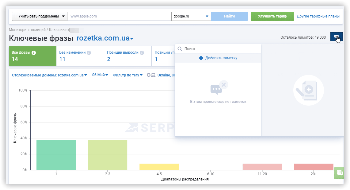The height and width of the screenshot is (190, 350).
Task: Select the Позиции упали tab
Action: pyautogui.click(x=164, y=56)
